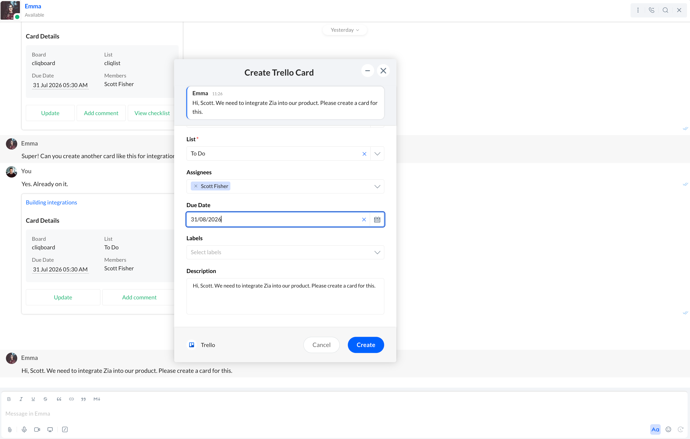Clear the To Do list selection
Viewport: 690px width, 439px height.
pyautogui.click(x=364, y=154)
